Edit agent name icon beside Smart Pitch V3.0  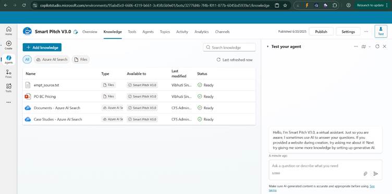tap(76, 32)
